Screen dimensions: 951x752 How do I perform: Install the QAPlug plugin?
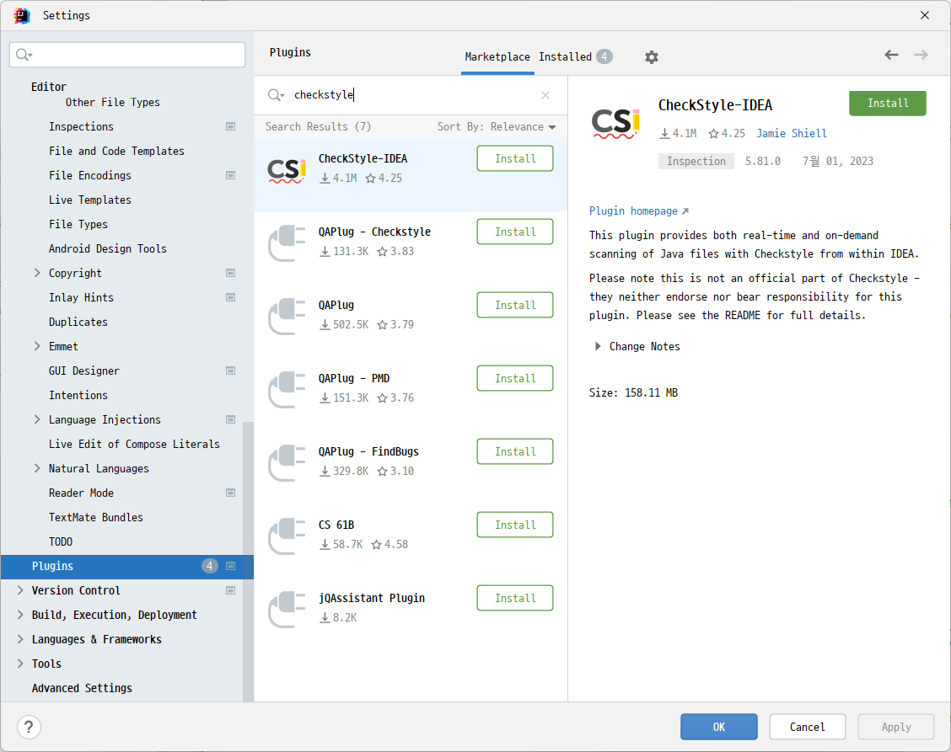click(x=515, y=306)
